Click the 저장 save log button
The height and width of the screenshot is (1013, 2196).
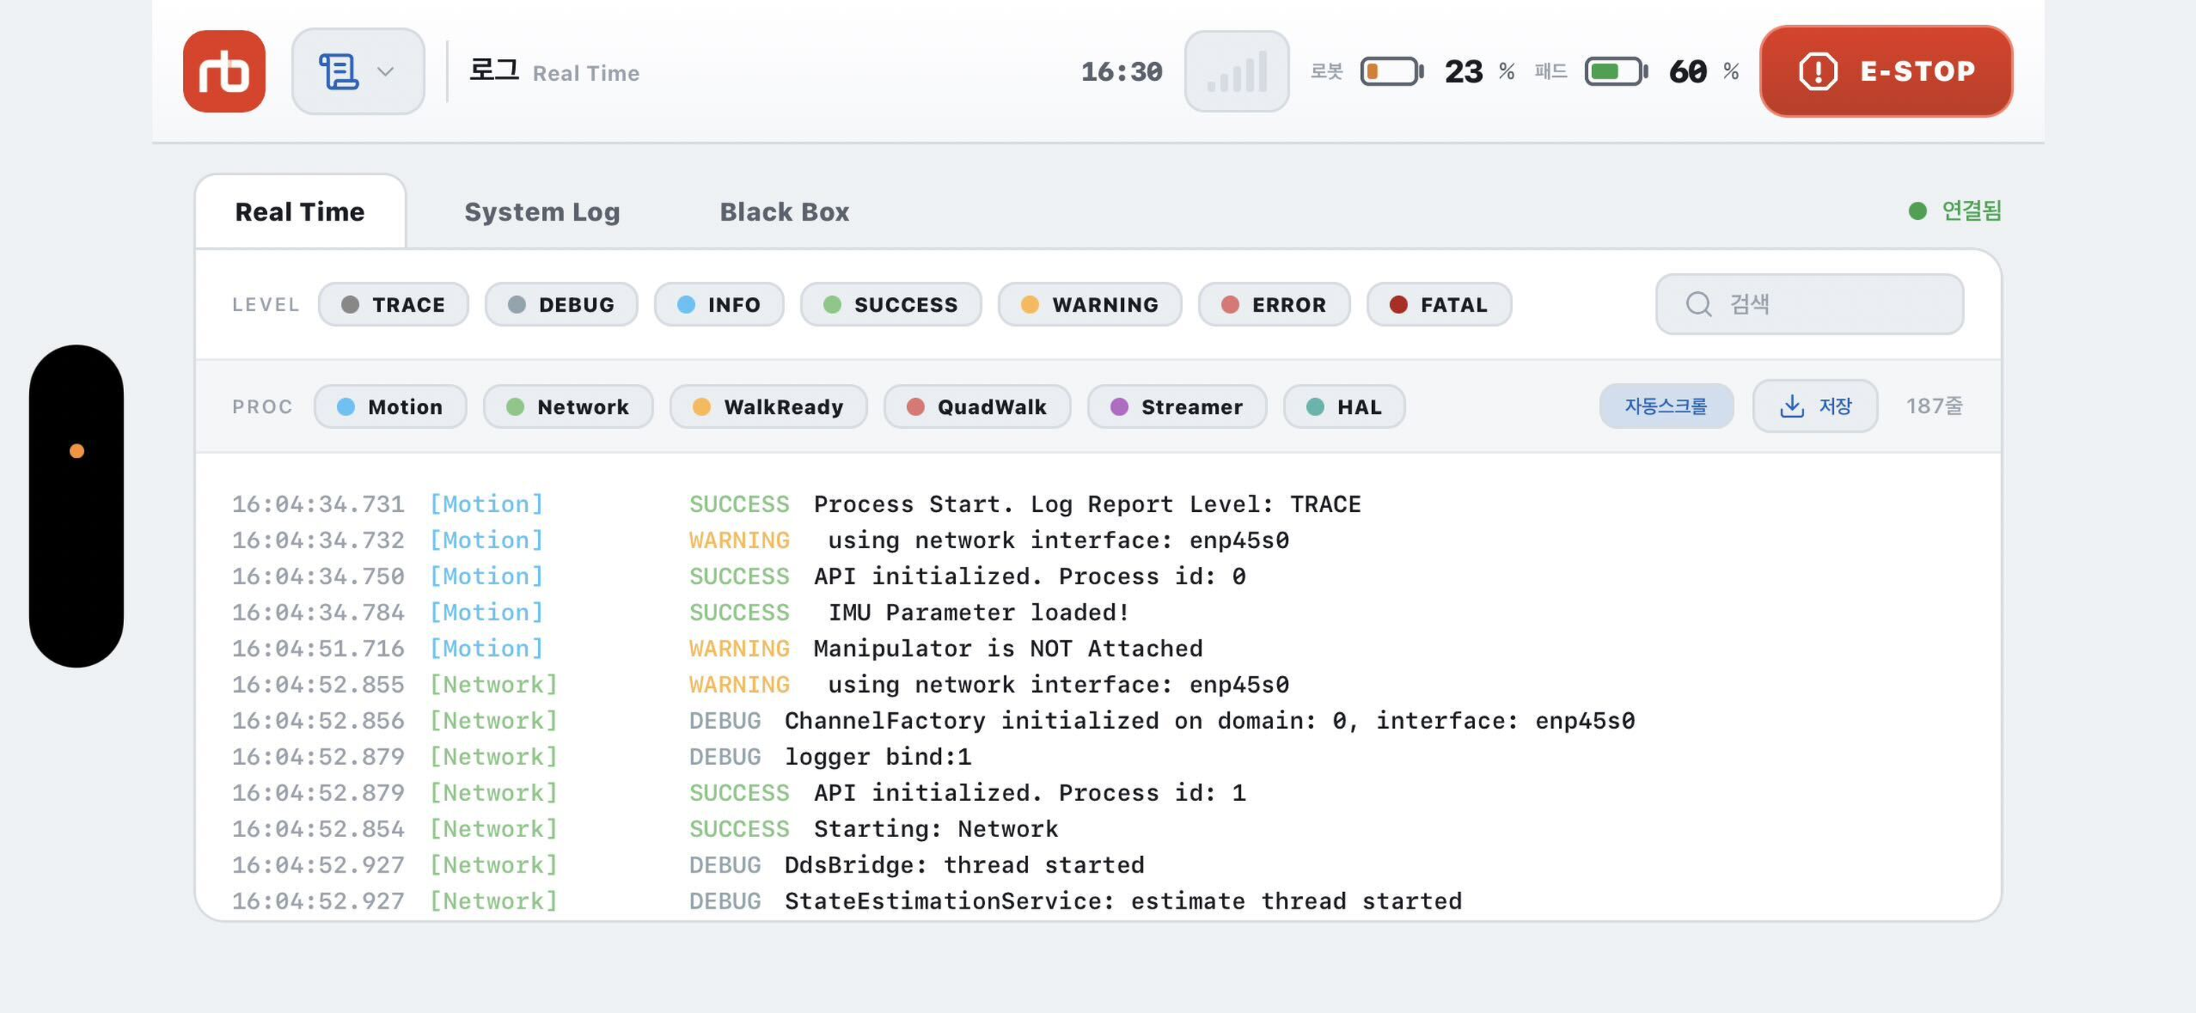click(1815, 406)
